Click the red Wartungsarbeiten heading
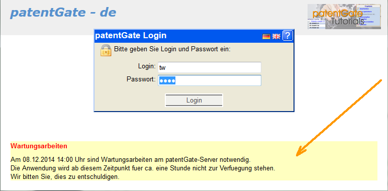This screenshot has height=191, width=388. click(39, 146)
